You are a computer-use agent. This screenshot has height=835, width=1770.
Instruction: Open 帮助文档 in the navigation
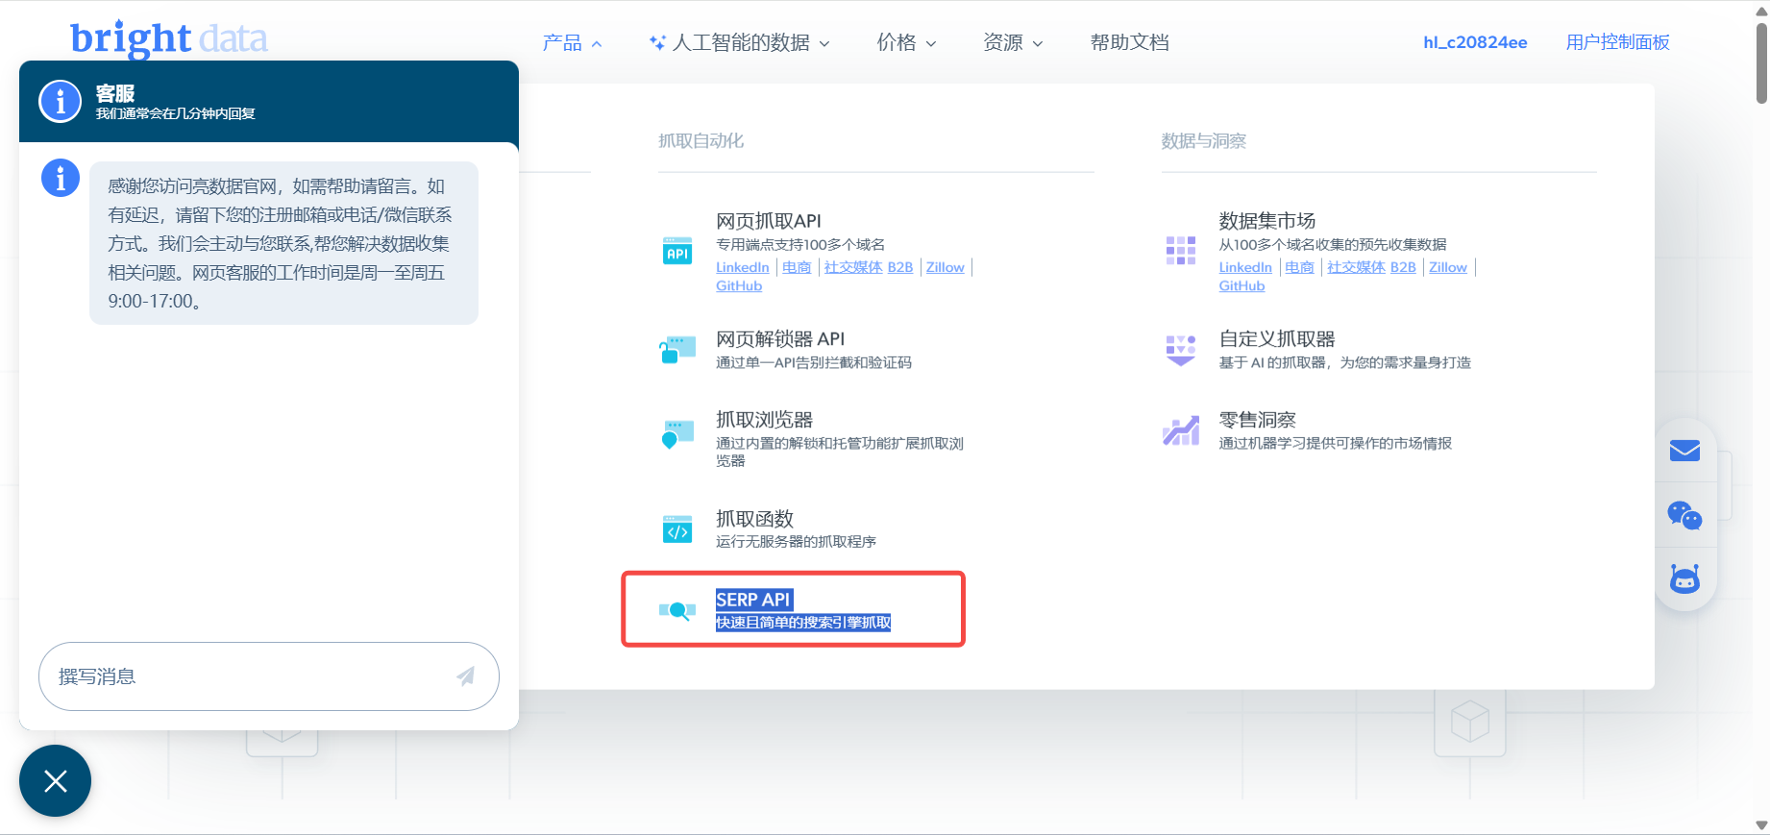coord(1130,42)
